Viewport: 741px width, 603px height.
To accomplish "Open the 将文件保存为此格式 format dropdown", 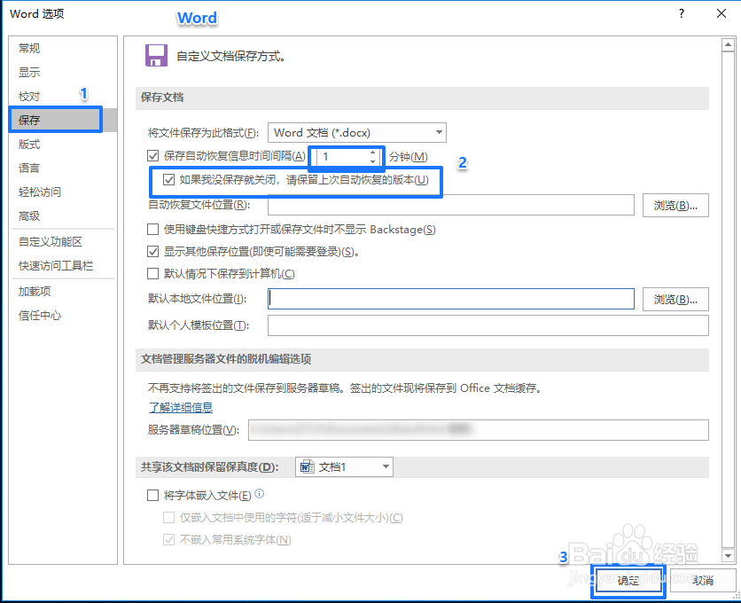I will [x=357, y=132].
